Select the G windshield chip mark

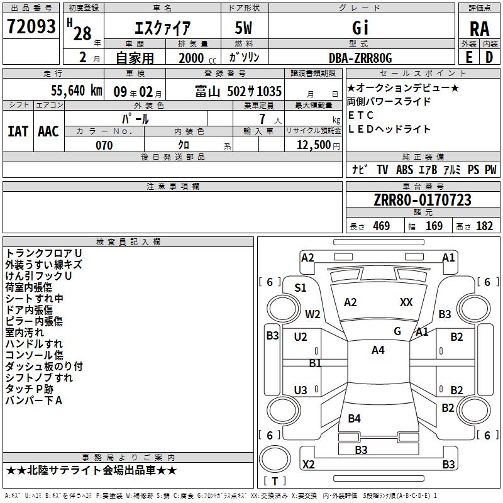[x=397, y=331]
